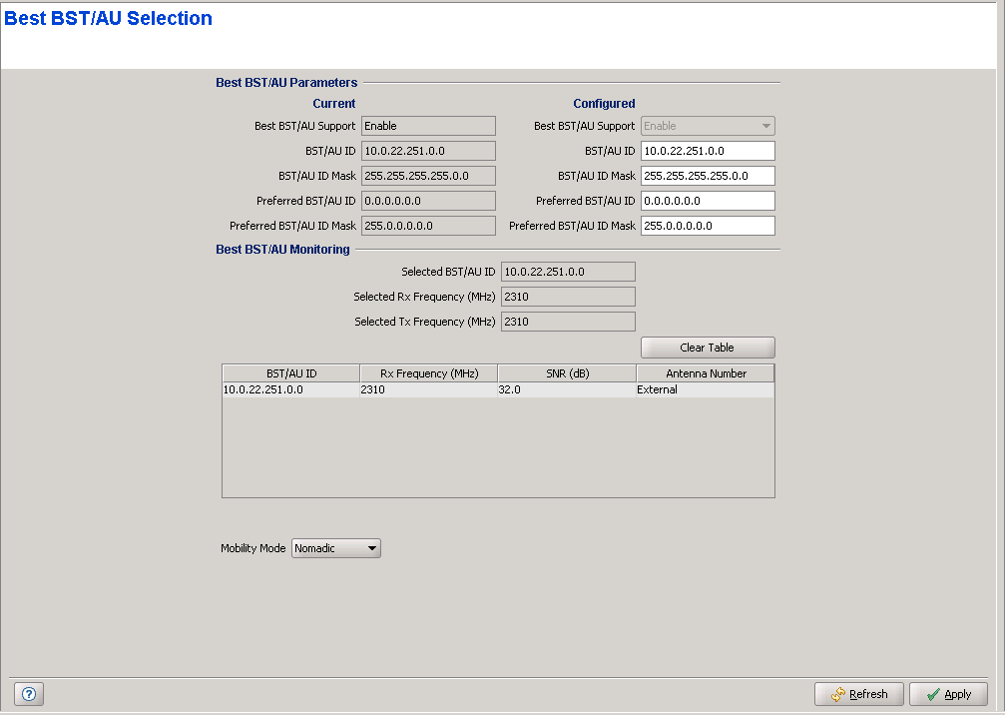Apply the configuration changes
Viewport: 1005px width, 715px height.
pyautogui.click(x=947, y=694)
